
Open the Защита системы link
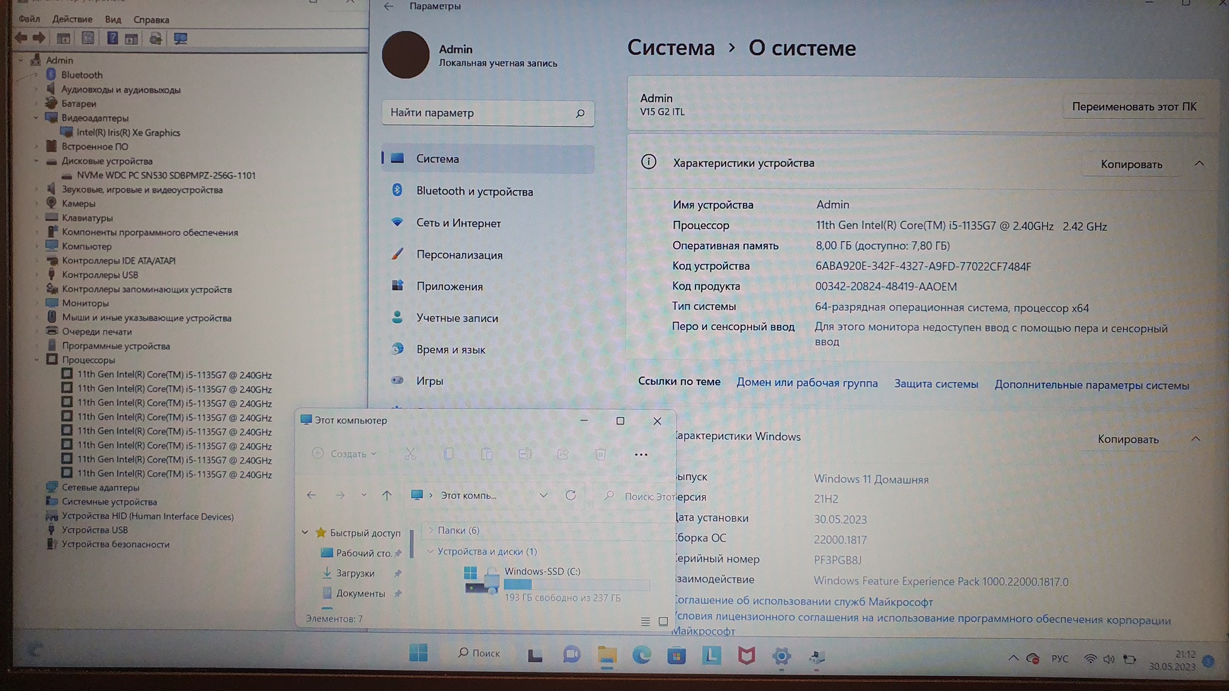pos(936,384)
